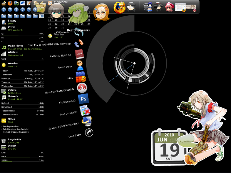
Task: Switch to the Firefox window thumbnail in dock
Action: pos(180,7)
